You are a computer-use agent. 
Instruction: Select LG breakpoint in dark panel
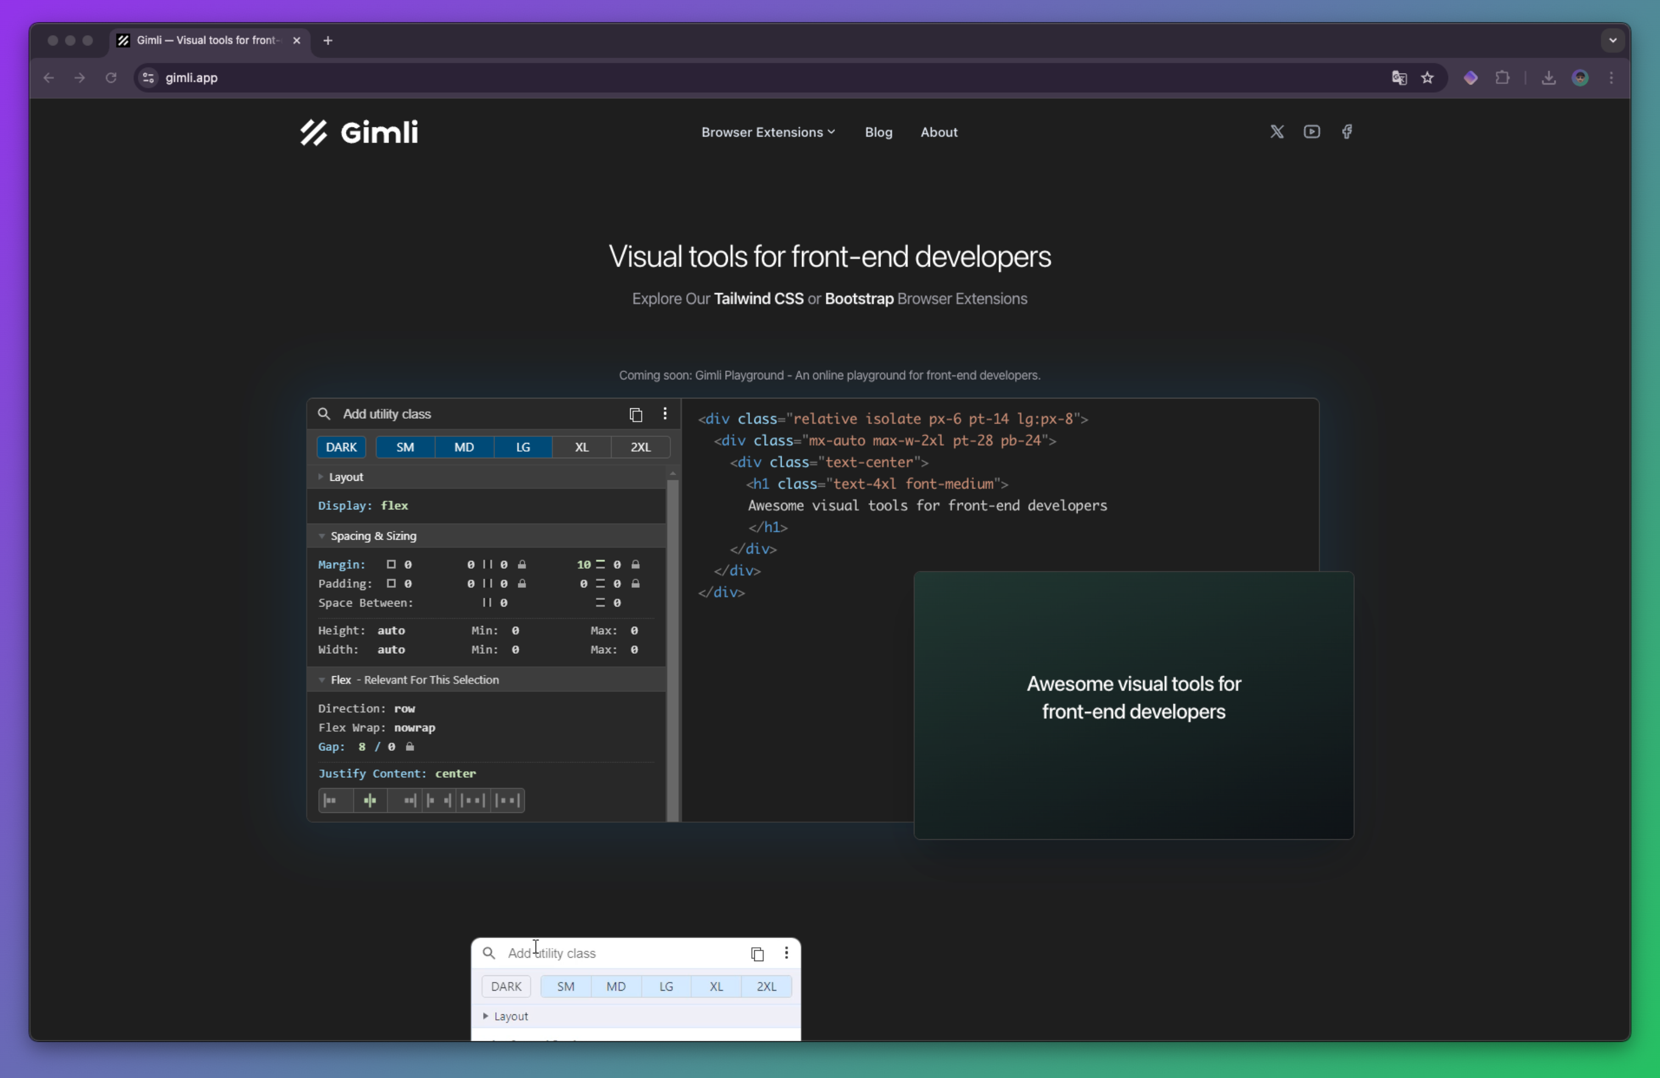[x=523, y=447]
